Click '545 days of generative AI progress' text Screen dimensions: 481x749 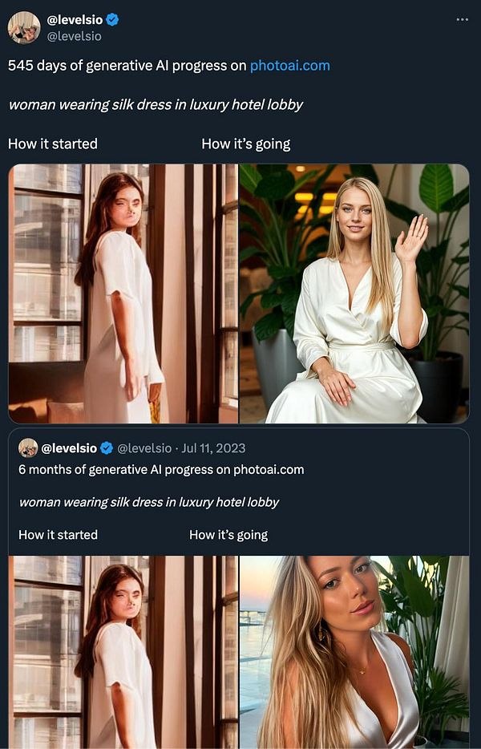tap(127, 66)
